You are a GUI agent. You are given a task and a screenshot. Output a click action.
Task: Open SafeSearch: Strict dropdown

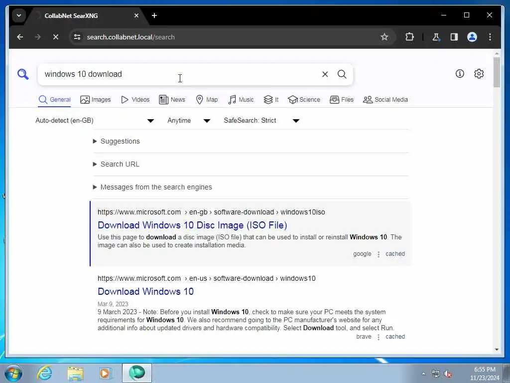[x=261, y=121]
